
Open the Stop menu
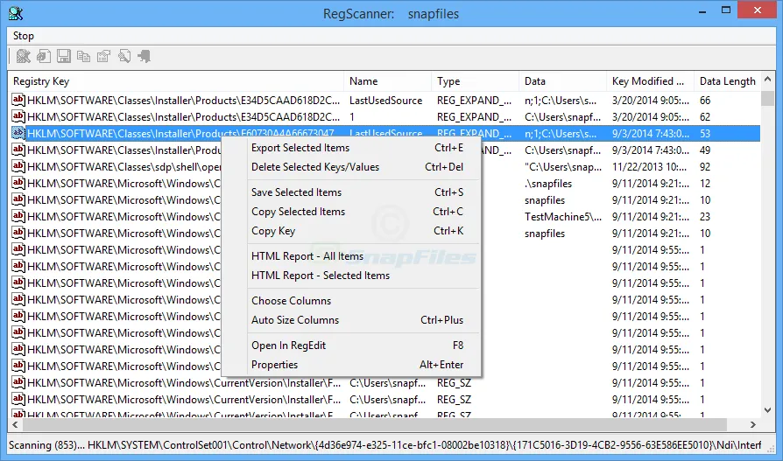coord(24,36)
